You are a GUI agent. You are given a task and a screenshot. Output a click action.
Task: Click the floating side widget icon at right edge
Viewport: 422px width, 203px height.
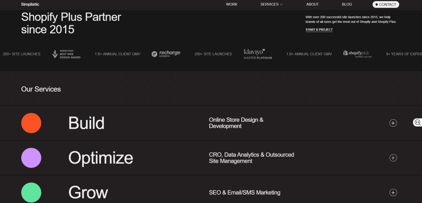(417, 122)
